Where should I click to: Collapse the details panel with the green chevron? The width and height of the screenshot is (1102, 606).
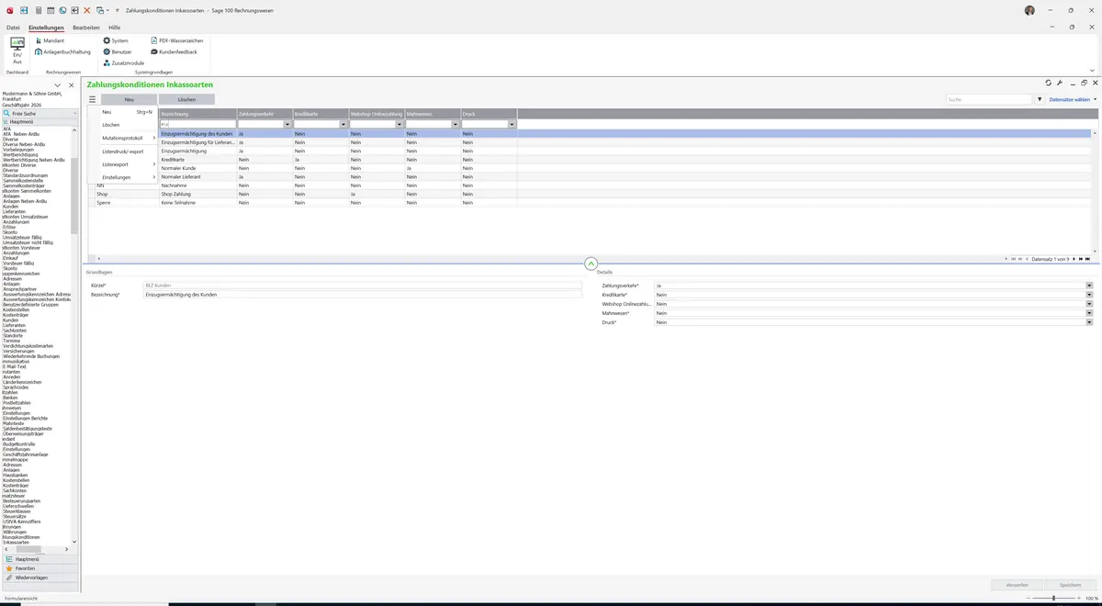590,264
